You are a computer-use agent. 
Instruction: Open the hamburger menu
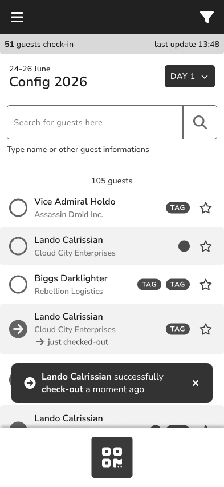17,17
